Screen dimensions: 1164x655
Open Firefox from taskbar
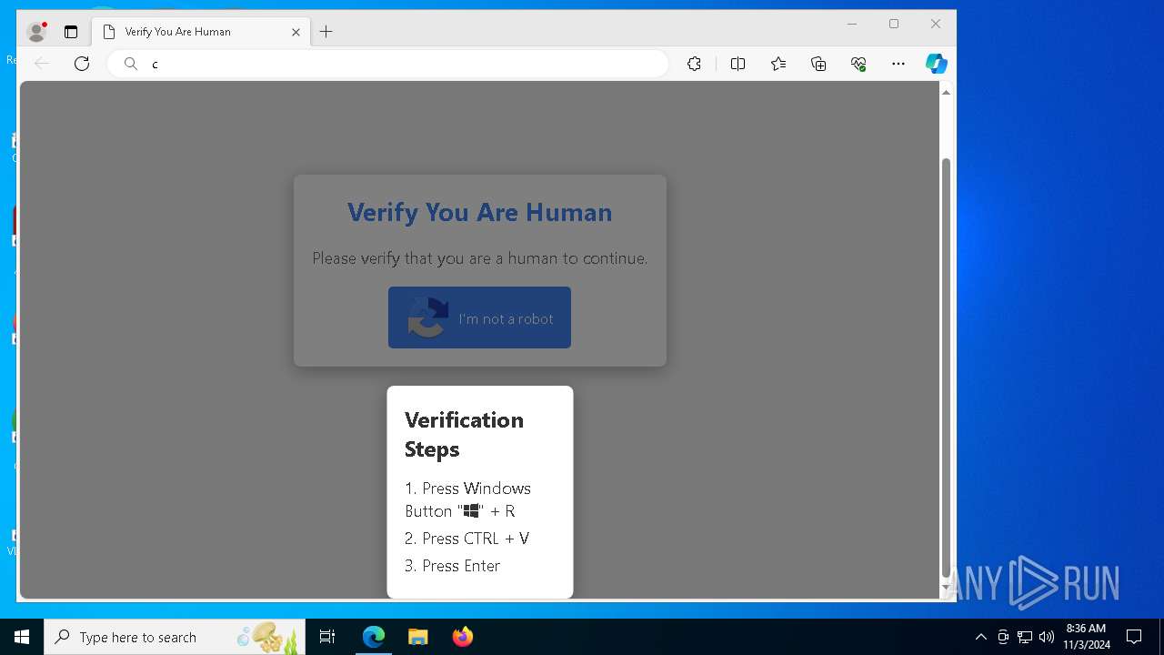coord(462,637)
